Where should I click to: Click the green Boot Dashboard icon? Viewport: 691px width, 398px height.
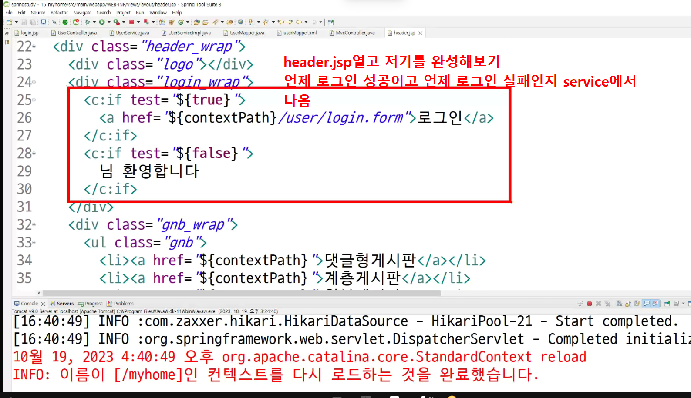coord(65,22)
